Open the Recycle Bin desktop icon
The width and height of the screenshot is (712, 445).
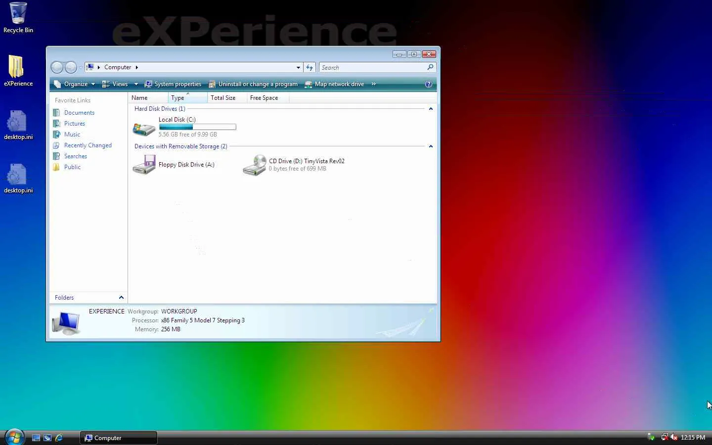[18, 18]
